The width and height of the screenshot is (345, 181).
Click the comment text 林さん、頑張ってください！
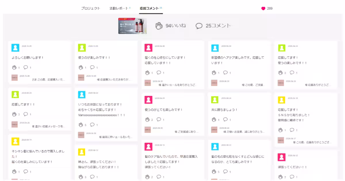[x=97, y=162]
